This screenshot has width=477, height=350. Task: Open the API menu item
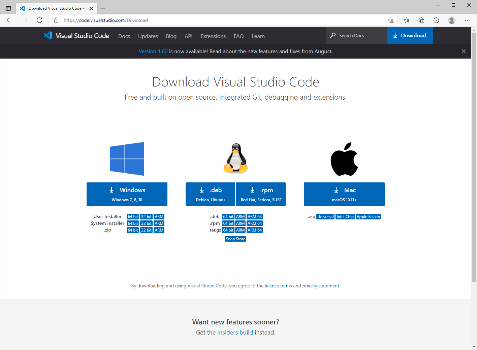coord(189,36)
